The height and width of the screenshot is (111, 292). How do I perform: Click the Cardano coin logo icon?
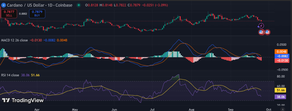point(3,5)
